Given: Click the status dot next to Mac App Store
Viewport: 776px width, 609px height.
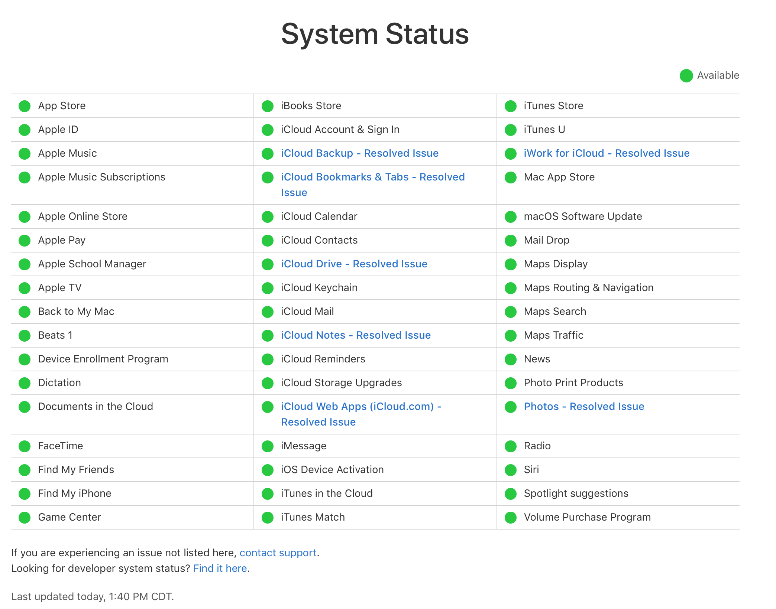Looking at the screenshot, I should pos(511,178).
